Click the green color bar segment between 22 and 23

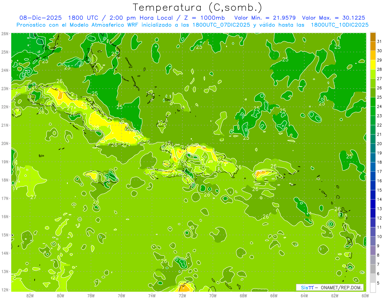372,120
